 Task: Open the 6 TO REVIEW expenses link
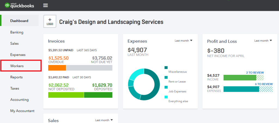point(264,84)
